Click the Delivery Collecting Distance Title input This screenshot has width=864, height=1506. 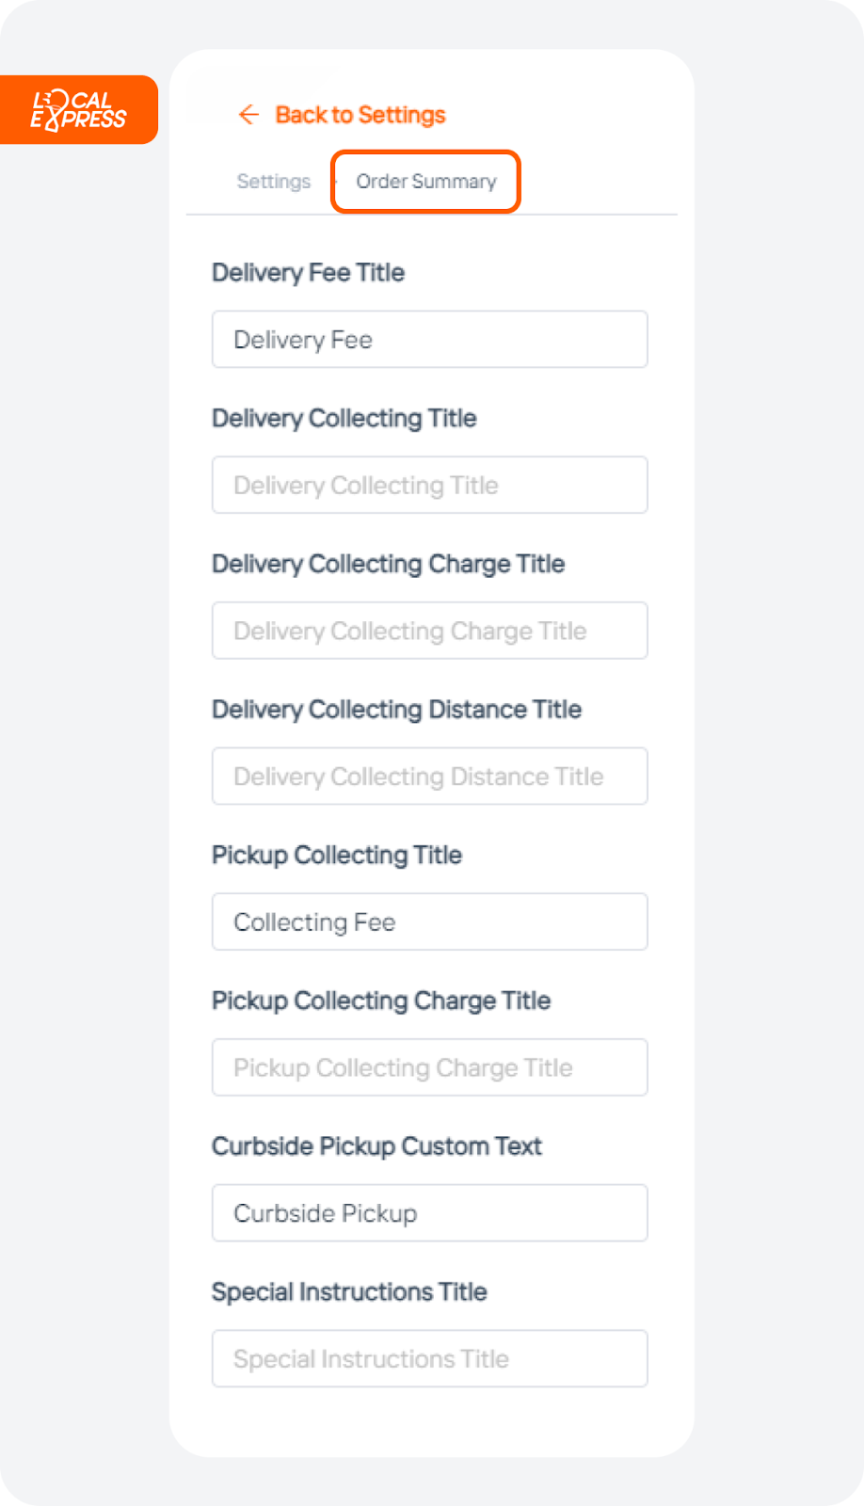click(430, 777)
